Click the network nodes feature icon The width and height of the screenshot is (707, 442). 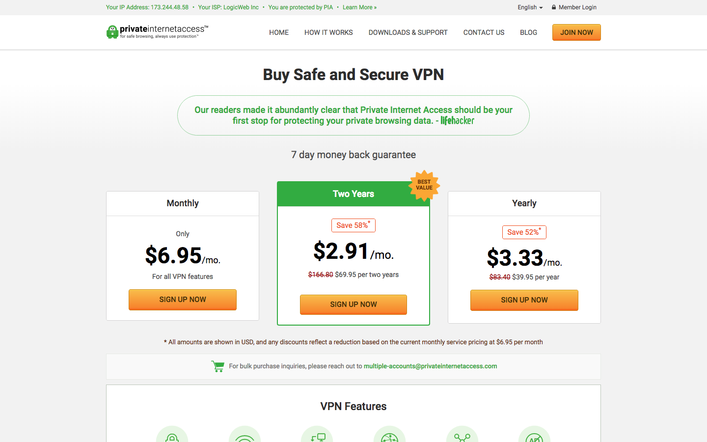tap(462, 434)
